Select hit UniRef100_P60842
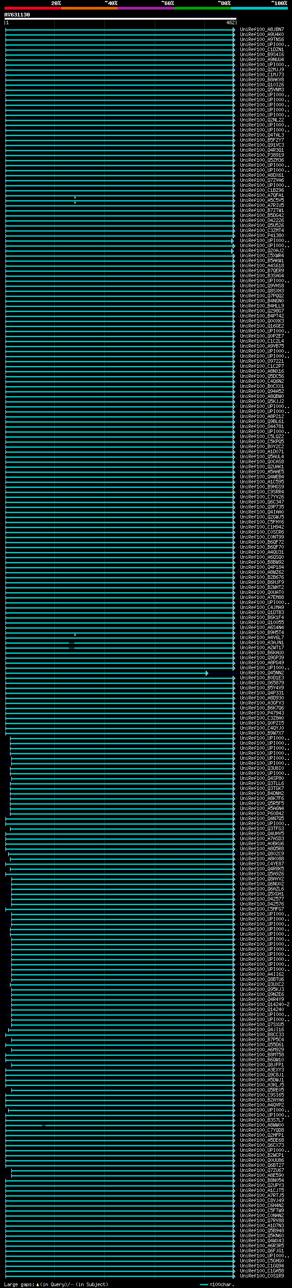 tap(262, 813)
